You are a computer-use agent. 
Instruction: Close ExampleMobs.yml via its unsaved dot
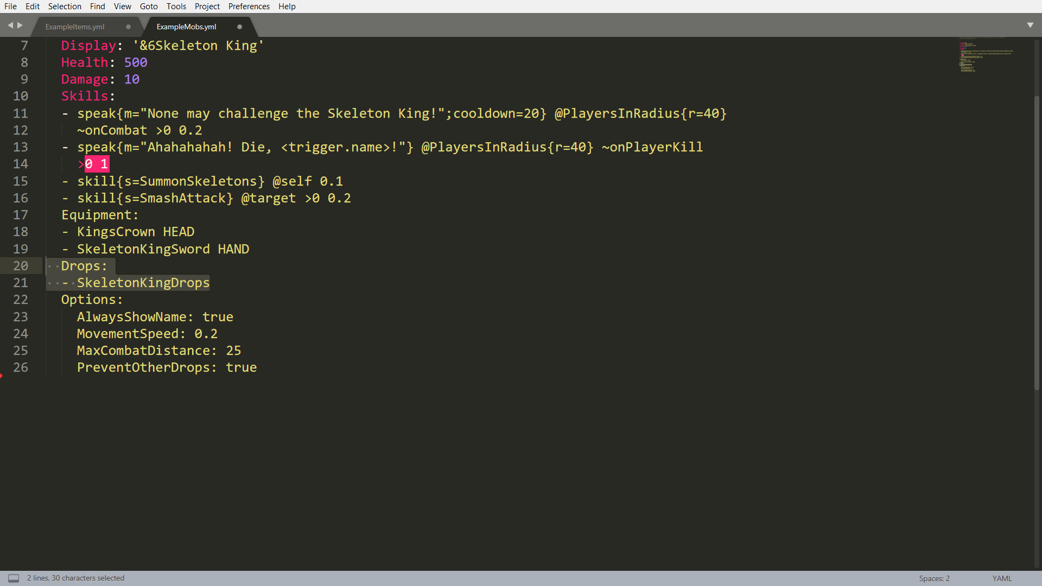[x=239, y=27]
